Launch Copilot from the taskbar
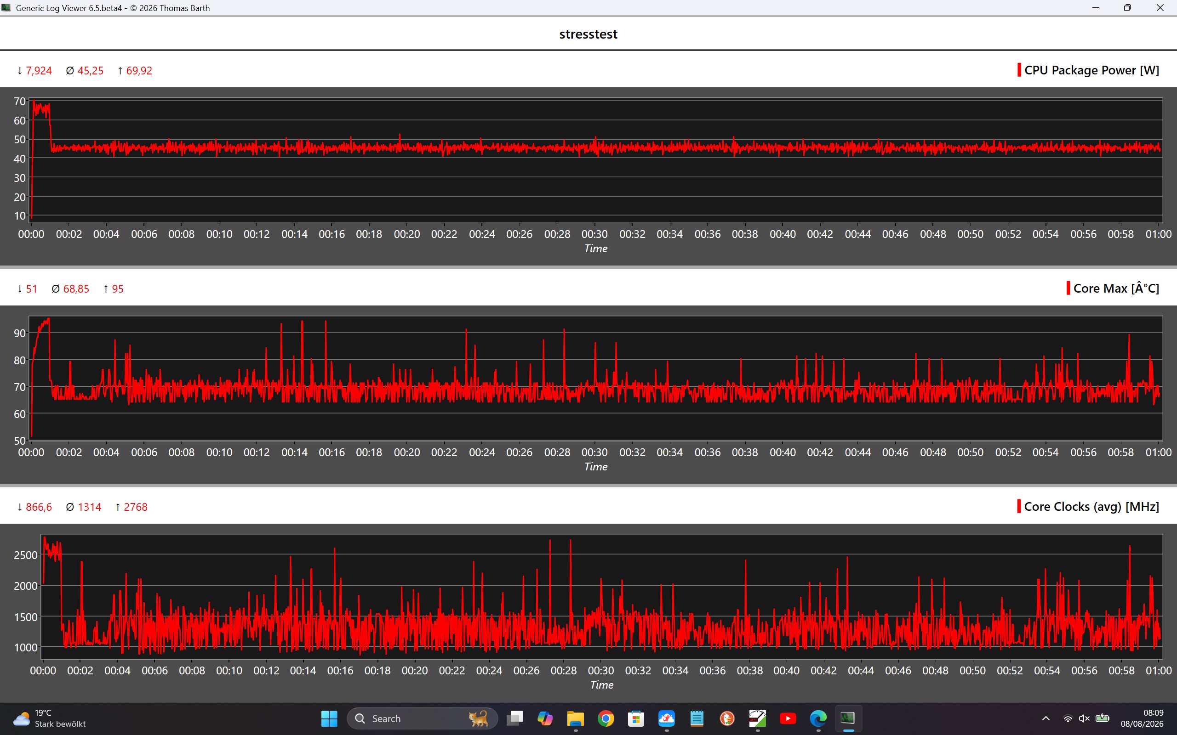Screen dimensions: 1177x735 [545, 718]
